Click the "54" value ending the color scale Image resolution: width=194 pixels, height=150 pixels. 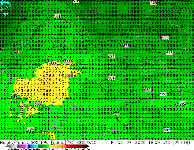pos(88,149)
